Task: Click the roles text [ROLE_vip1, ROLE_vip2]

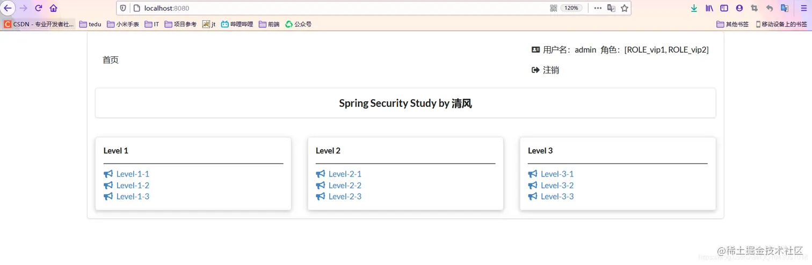Action: point(666,50)
